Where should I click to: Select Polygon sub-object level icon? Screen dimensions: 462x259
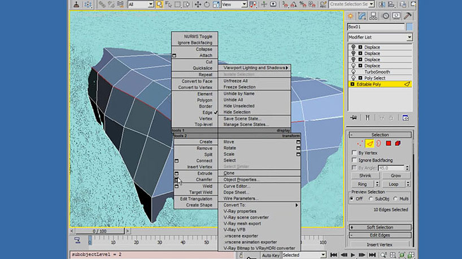[x=389, y=144]
